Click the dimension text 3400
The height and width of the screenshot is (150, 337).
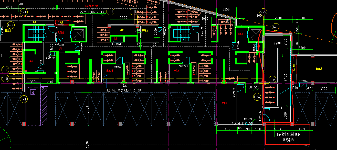point(227,129)
